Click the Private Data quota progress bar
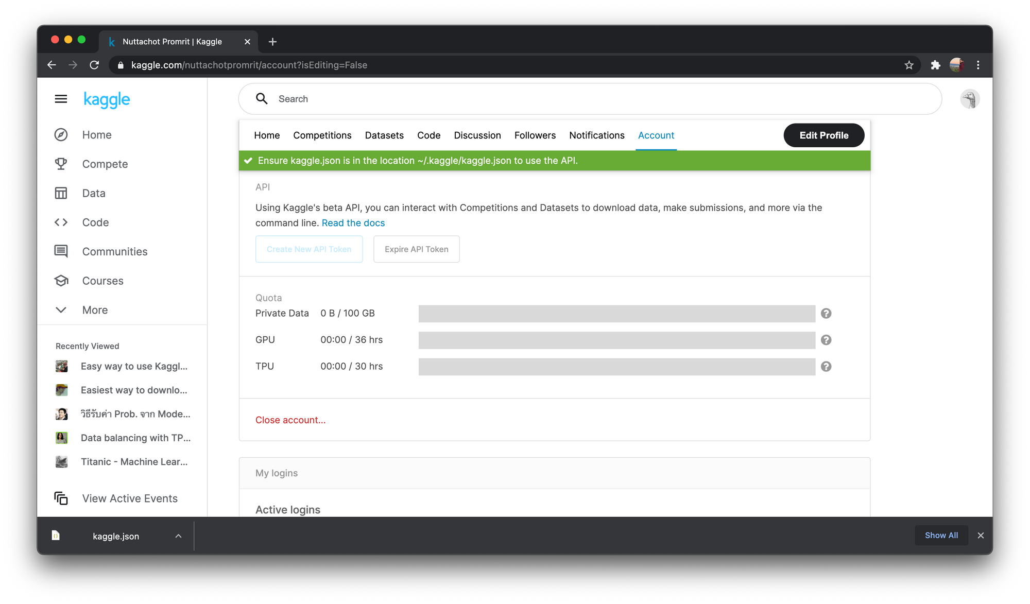Viewport: 1030px width, 604px height. click(617, 314)
